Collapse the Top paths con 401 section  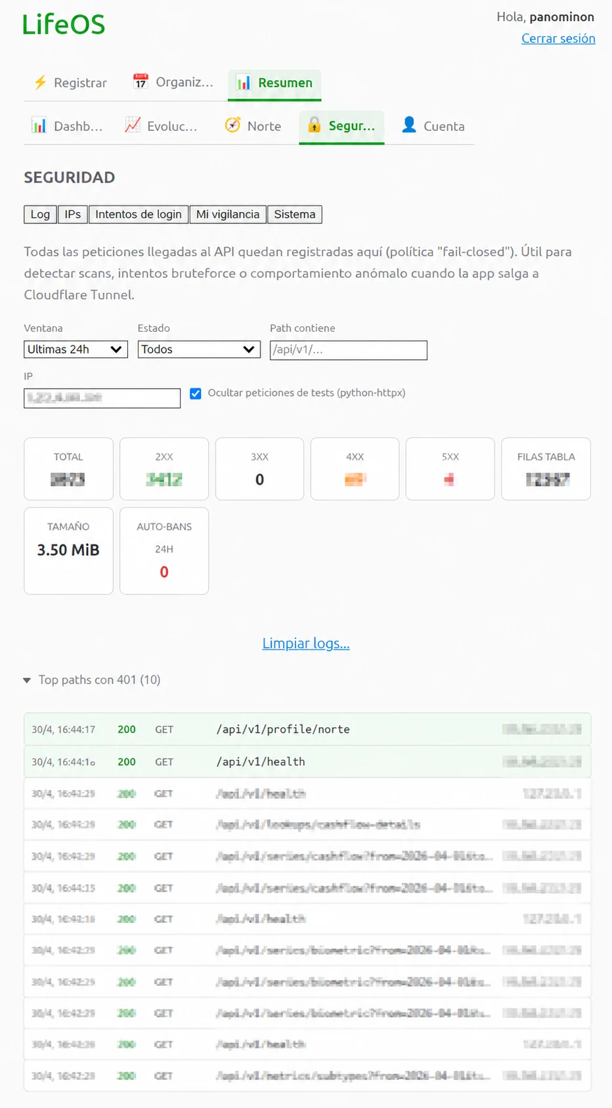coord(92,680)
